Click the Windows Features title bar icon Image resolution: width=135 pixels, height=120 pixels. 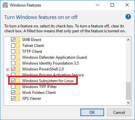[6, 5]
